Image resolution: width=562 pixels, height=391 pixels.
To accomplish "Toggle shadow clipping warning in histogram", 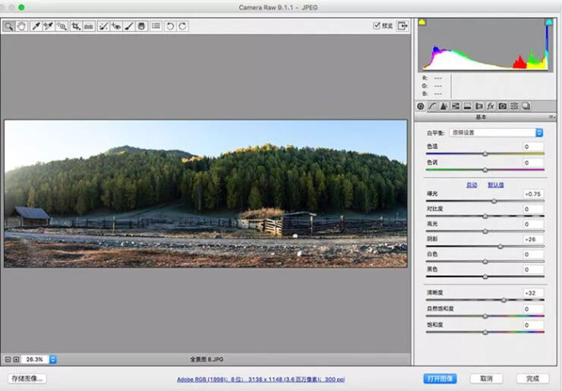I will coord(422,22).
